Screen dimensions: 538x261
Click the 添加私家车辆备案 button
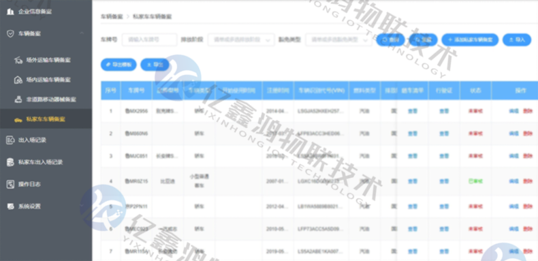(x=470, y=40)
